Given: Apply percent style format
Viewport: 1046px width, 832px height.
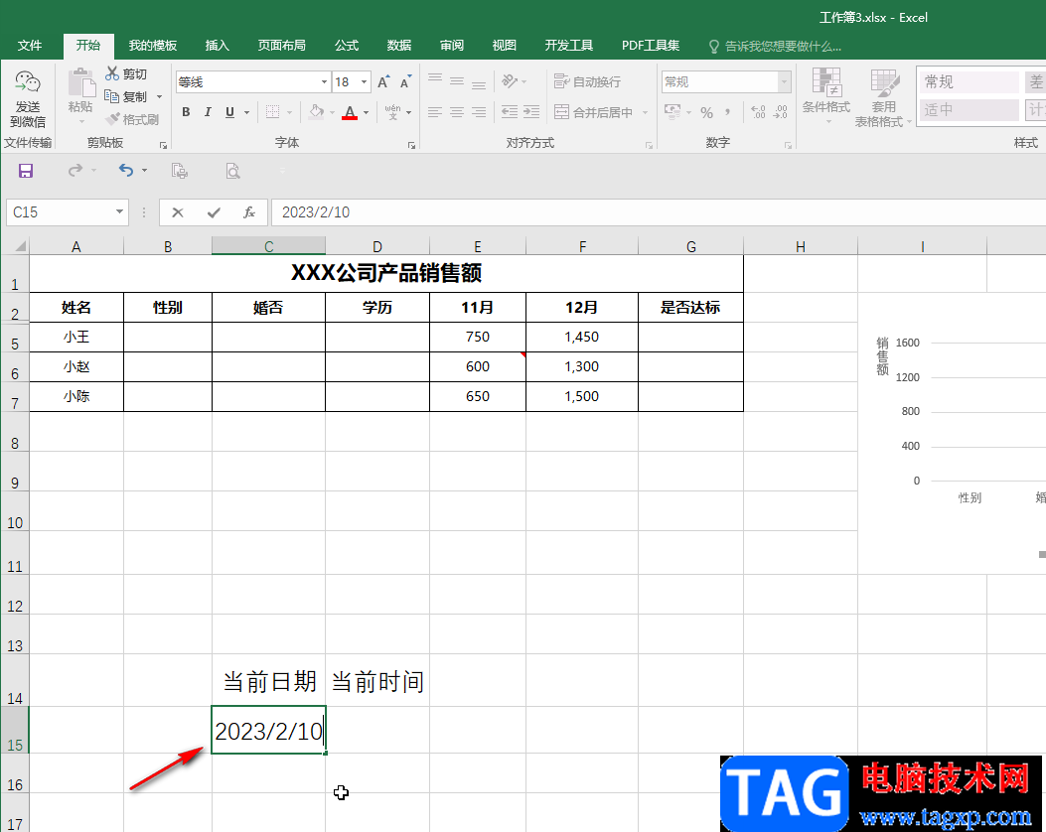Looking at the screenshot, I should [x=706, y=112].
